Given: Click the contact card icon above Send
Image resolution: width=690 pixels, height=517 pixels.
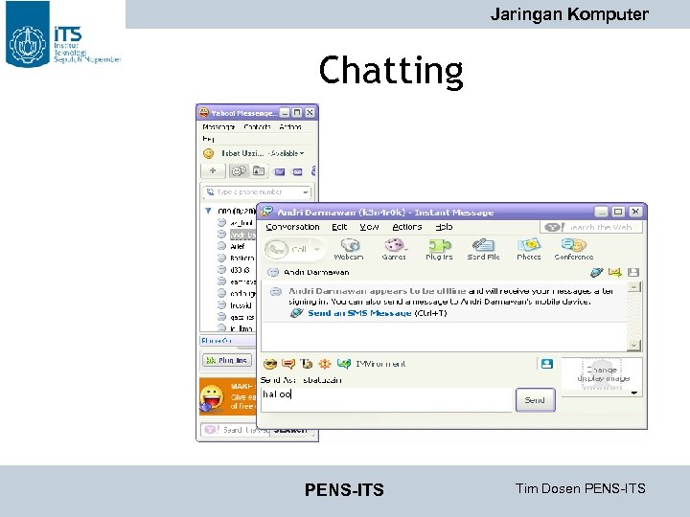Looking at the screenshot, I should [x=546, y=364].
